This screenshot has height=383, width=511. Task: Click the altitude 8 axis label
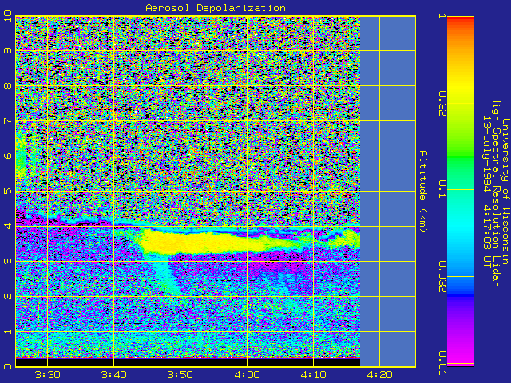point(7,86)
